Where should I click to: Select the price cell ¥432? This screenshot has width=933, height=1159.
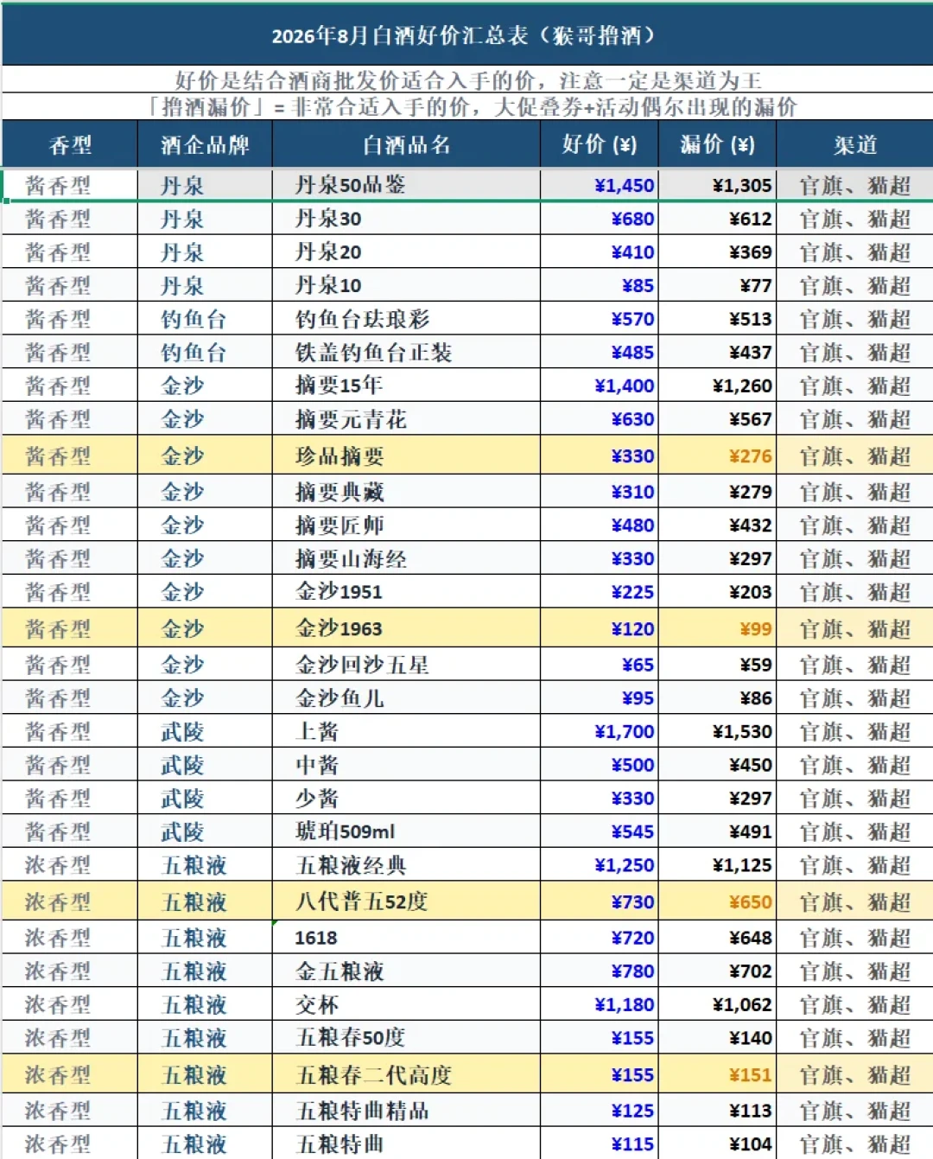[x=717, y=525]
